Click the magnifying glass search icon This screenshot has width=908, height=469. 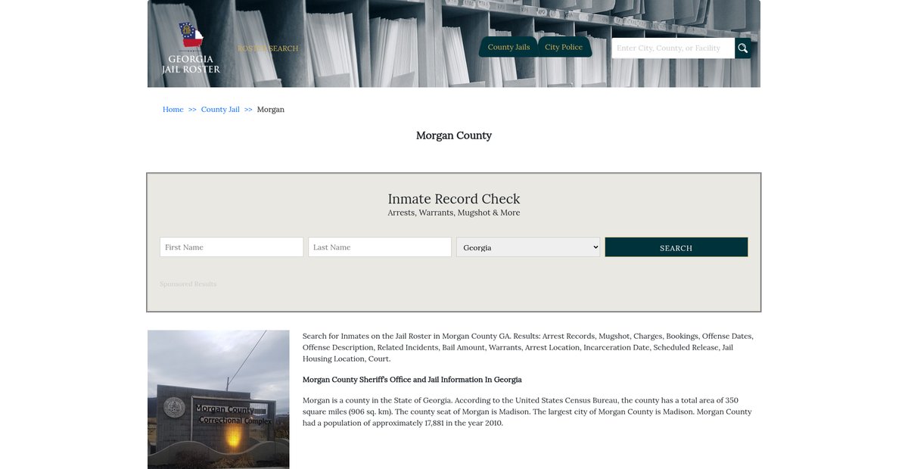tap(742, 48)
